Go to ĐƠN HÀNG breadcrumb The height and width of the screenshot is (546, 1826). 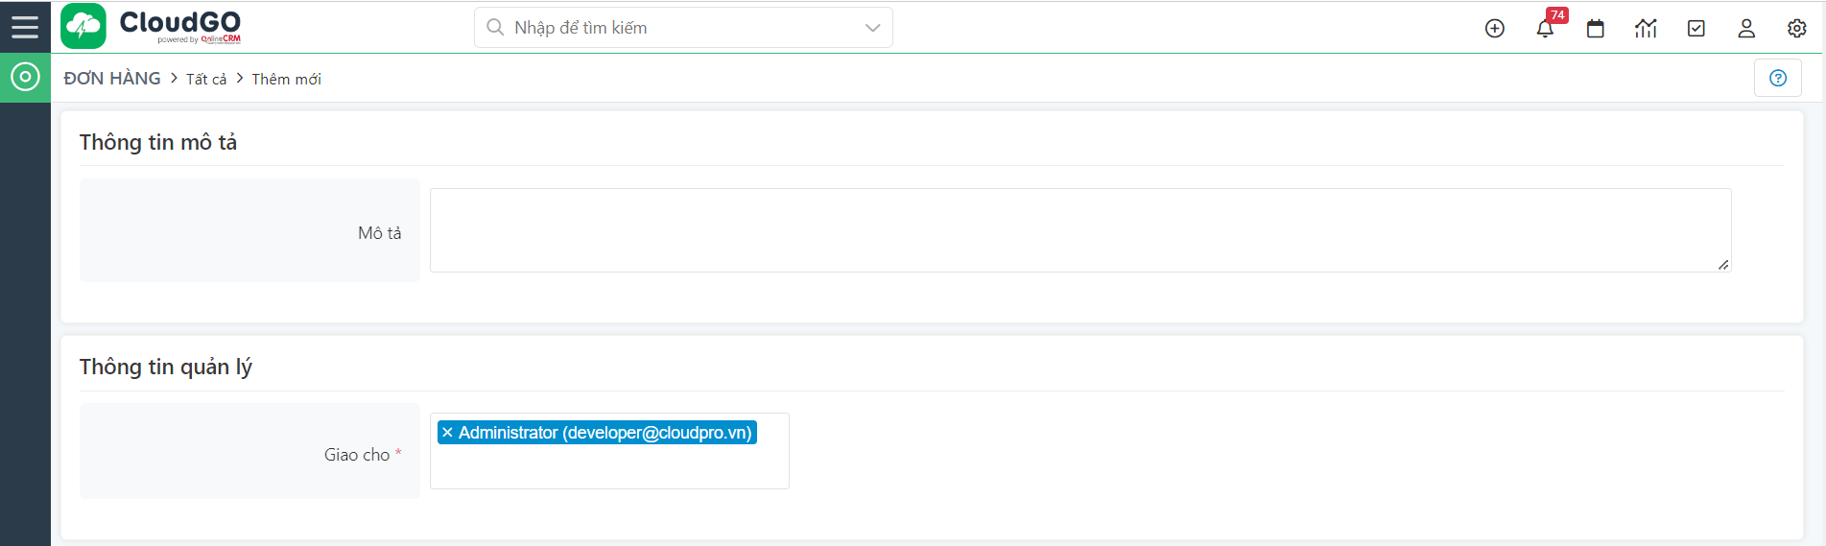[112, 79]
